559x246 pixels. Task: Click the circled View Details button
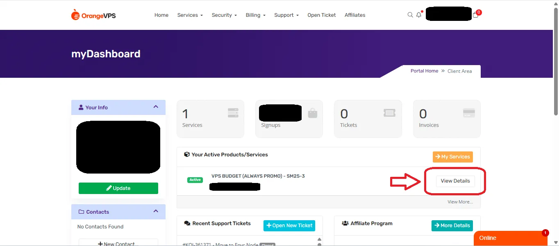(x=455, y=181)
